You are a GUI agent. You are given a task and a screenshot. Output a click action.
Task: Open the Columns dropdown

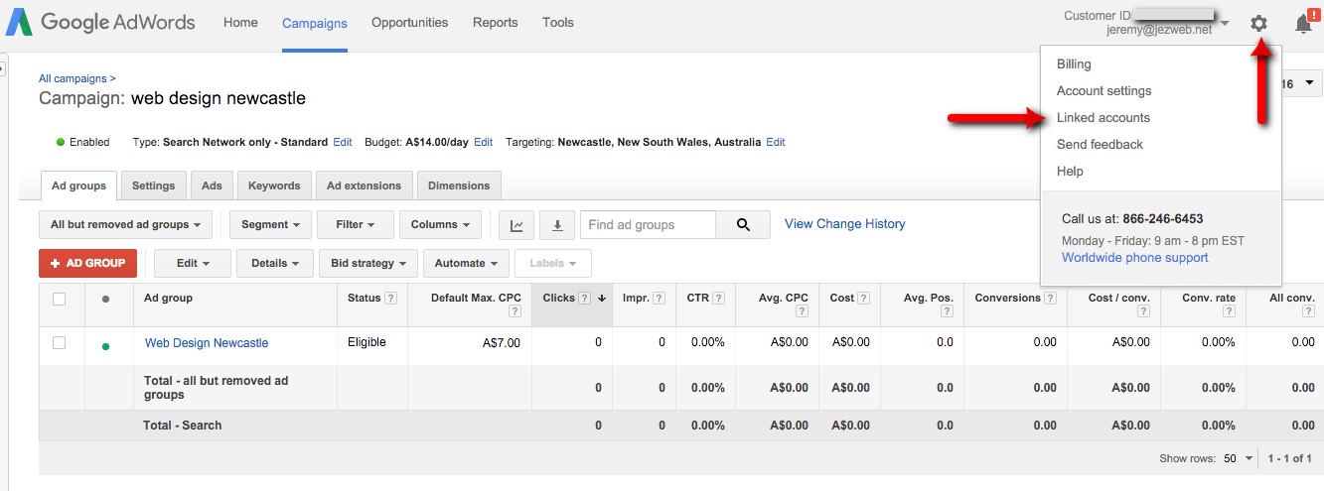[x=440, y=225]
